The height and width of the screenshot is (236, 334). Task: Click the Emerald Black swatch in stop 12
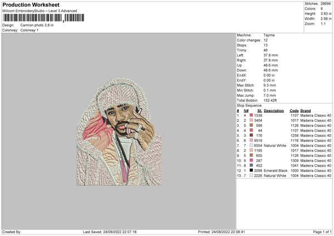coord(251,170)
